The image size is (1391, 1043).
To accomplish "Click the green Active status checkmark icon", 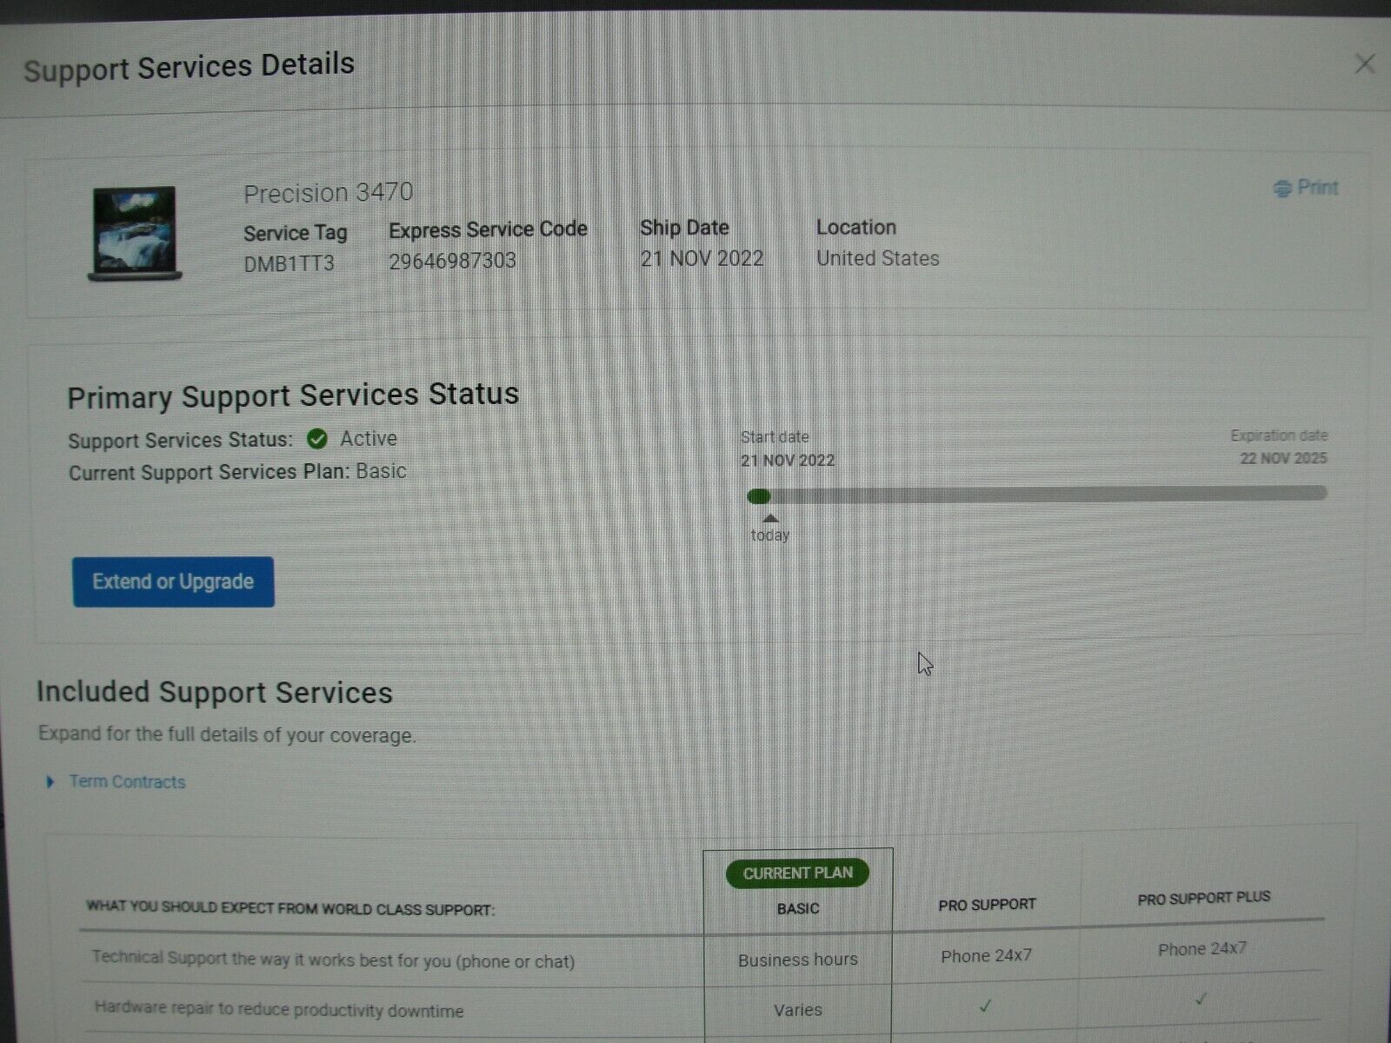I will click(x=317, y=439).
